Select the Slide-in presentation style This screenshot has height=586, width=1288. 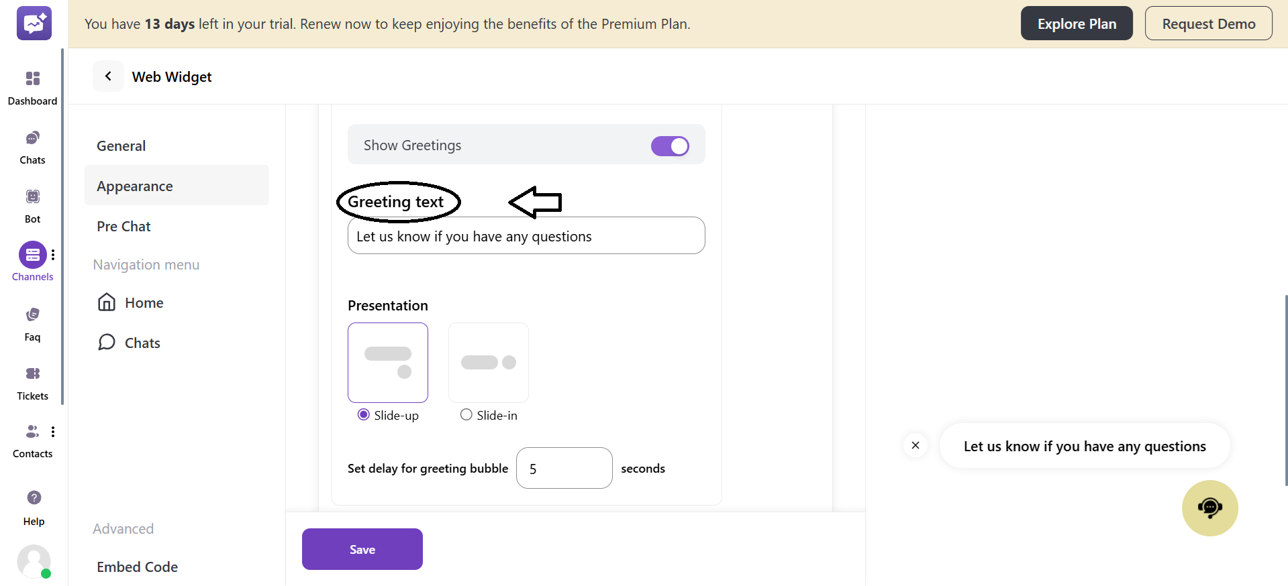[x=466, y=414]
